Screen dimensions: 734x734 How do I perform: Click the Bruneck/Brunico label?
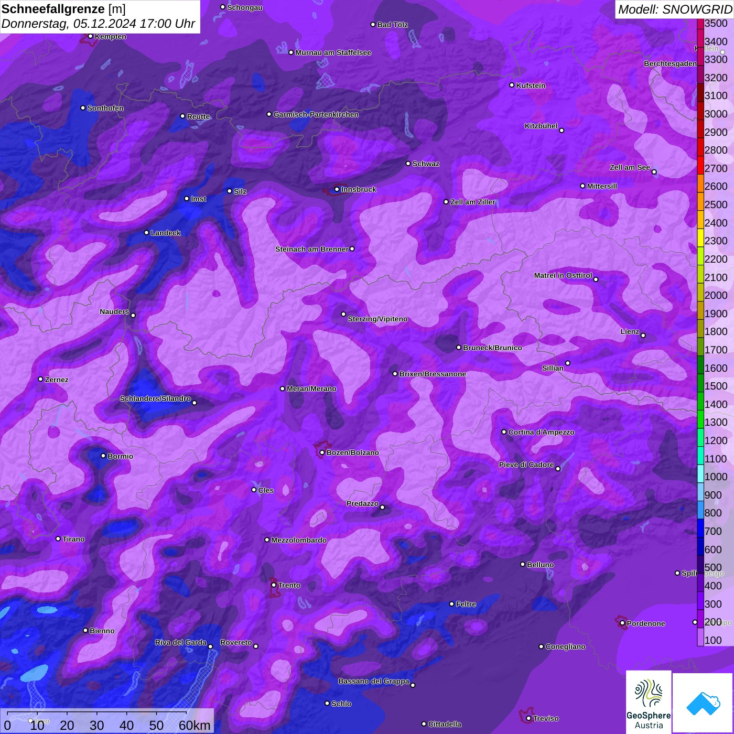point(492,348)
